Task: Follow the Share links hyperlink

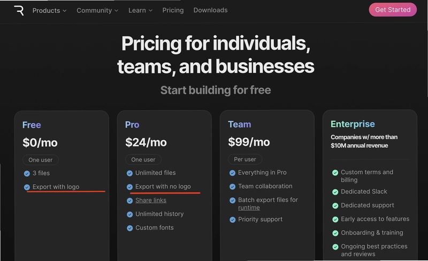Action: click(151, 200)
